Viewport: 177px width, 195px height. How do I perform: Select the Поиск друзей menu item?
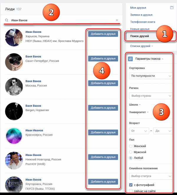(139, 36)
